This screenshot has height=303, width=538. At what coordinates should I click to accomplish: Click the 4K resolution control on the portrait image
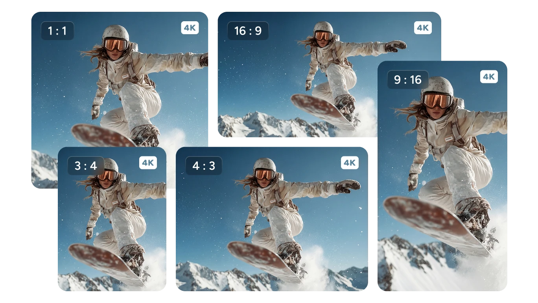pyautogui.click(x=489, y=76)
